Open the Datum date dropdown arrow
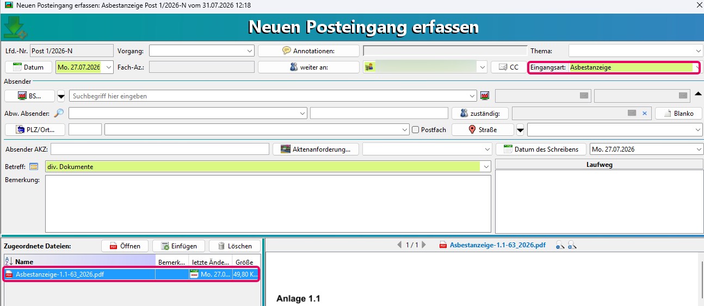The image size is (704, 306). [108, 67]
